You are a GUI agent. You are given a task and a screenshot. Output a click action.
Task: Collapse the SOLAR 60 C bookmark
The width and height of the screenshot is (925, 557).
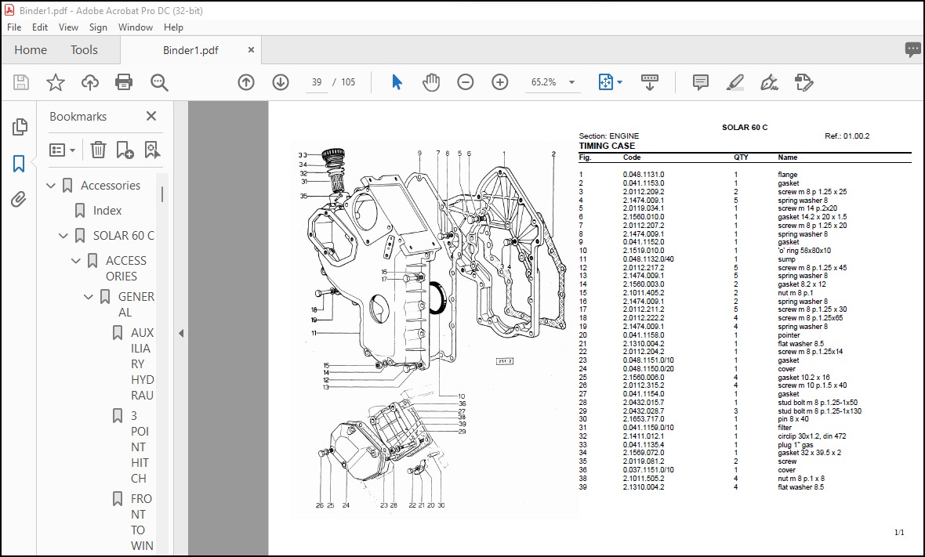tap(63, 236)
